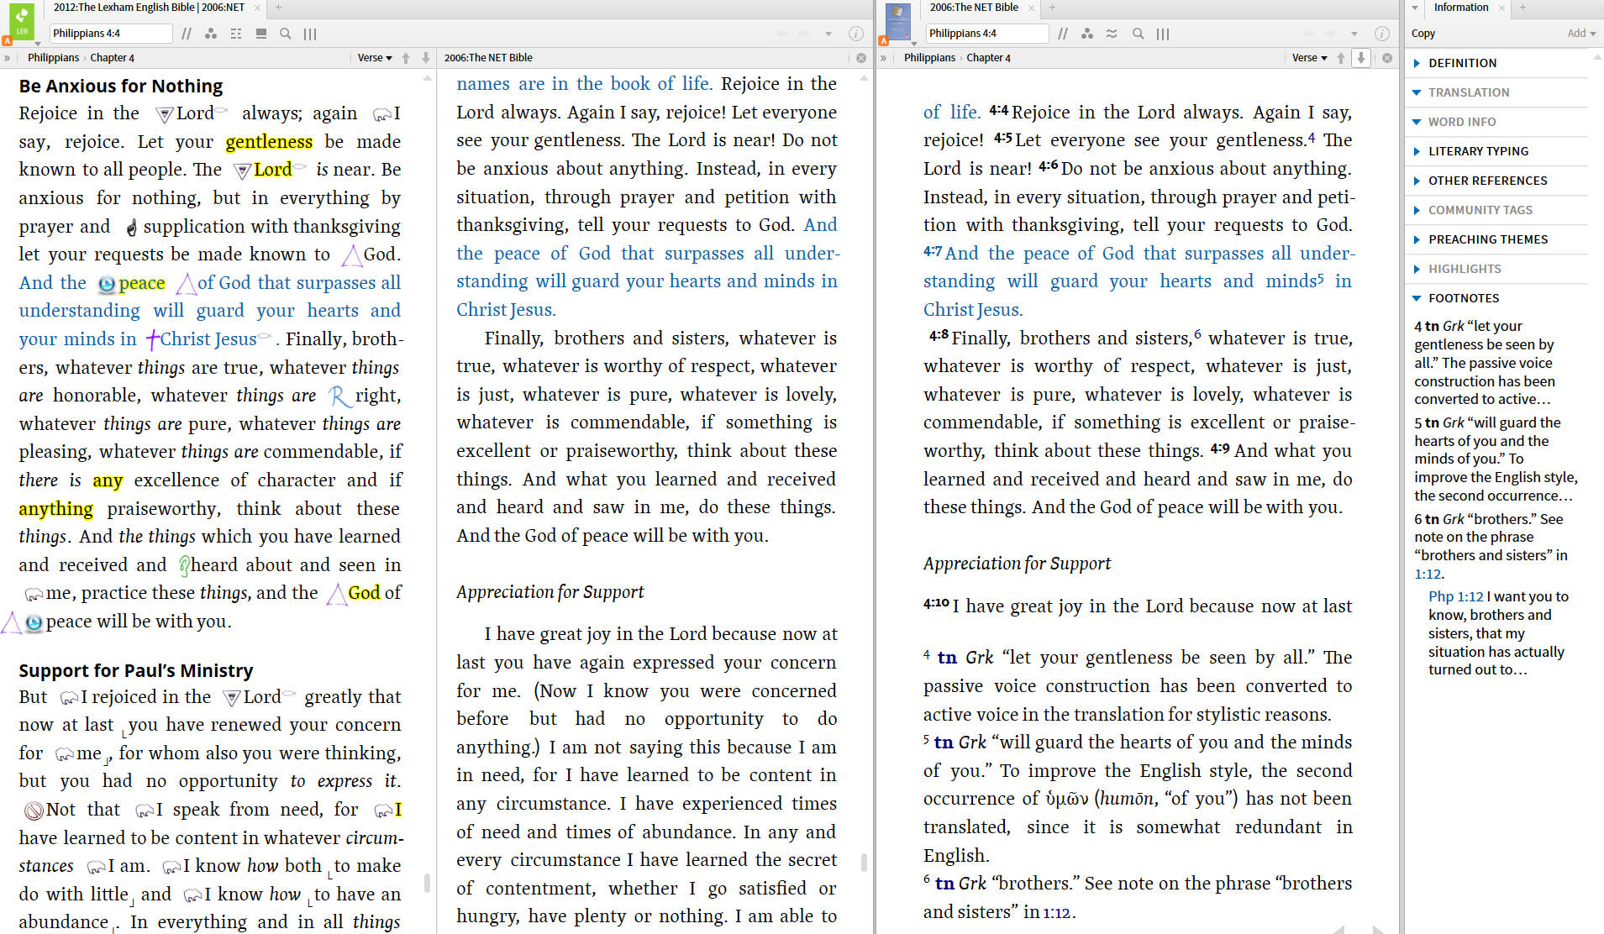
Task: Select the 2006:The NET Bible tab
Action: 974,8
